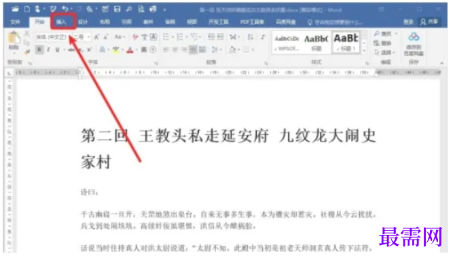Click the Shrink Font icon
Viewport: 455px width, 258px height.
106,37
